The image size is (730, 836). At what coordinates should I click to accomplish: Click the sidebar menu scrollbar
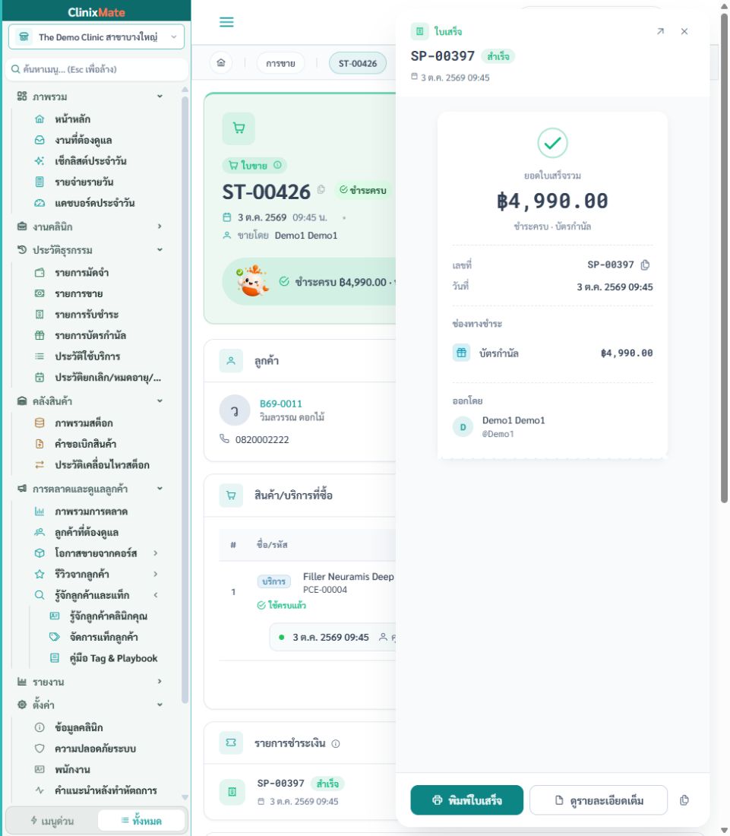click(185, 400)
